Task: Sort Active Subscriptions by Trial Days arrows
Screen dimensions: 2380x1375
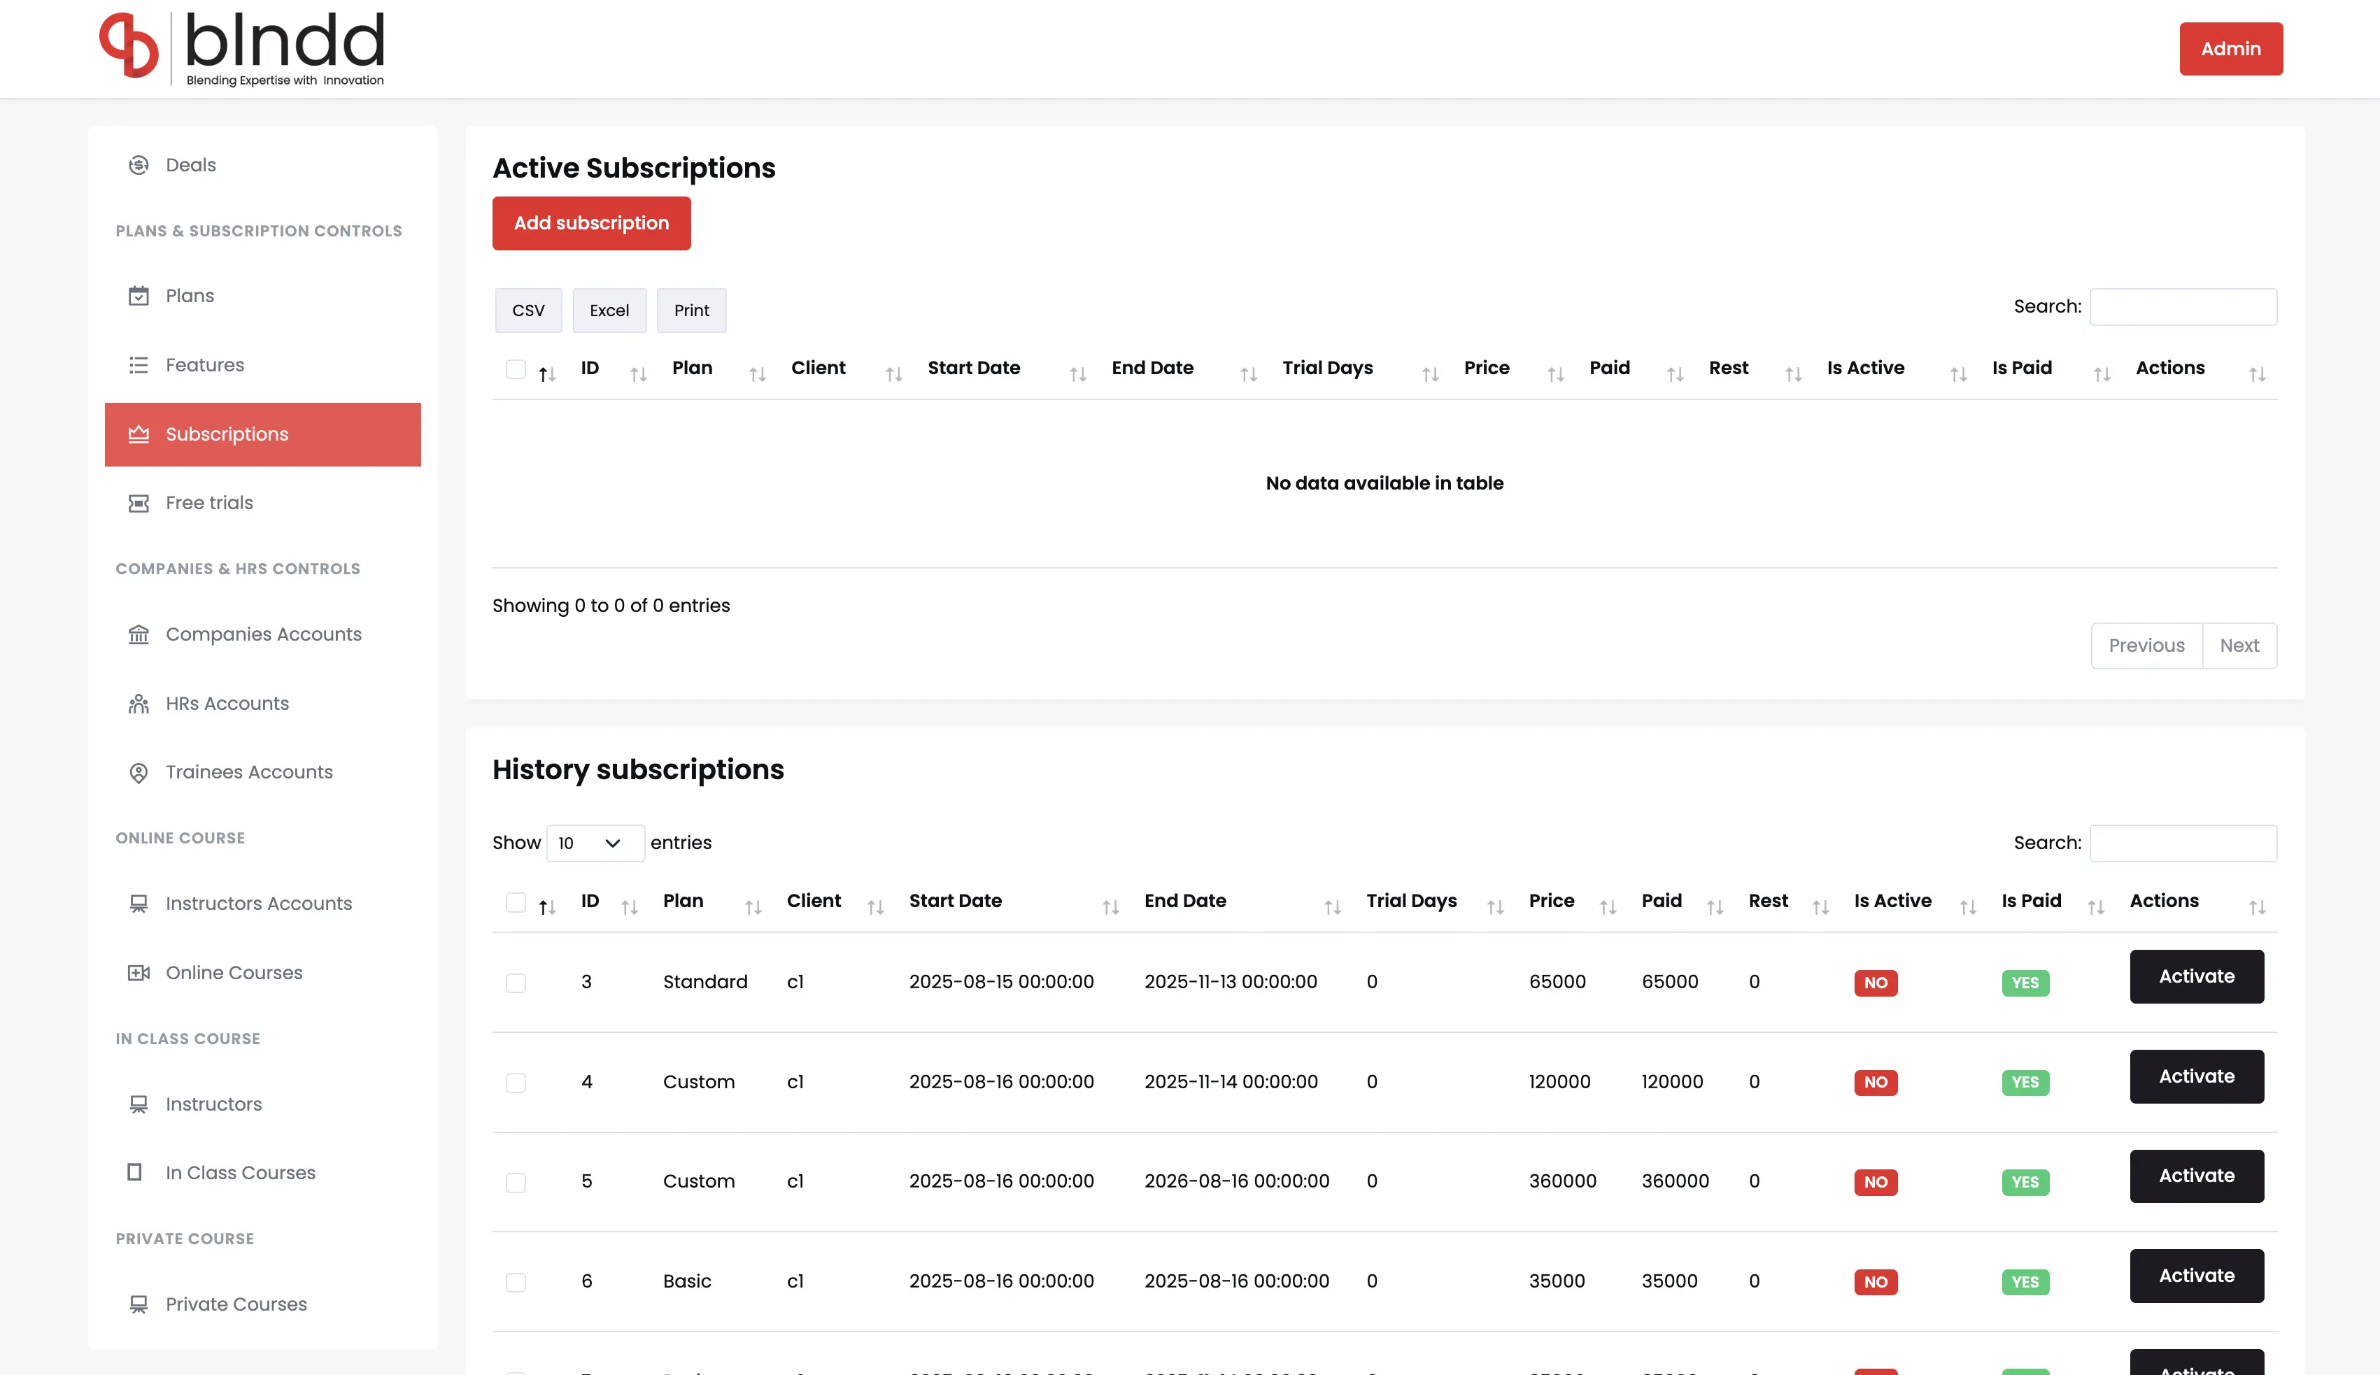Action: (x=1430, y=374)
